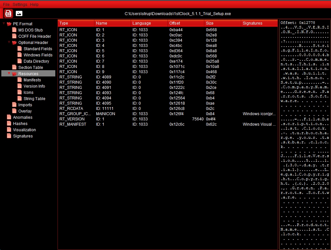This screenshot has height=250, width=331.
Task: Collapse the Optional Header tree node
Action: pyautogui.click(x=9, y=42)
